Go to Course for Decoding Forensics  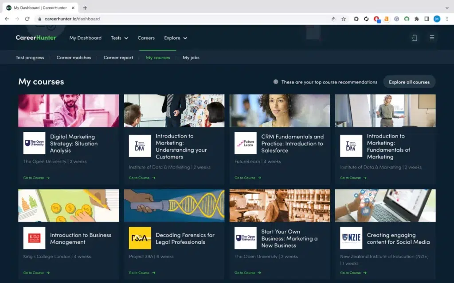pos(142,272)
